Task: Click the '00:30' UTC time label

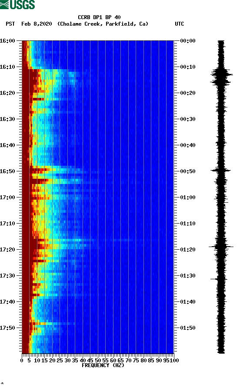Action: 188,119
